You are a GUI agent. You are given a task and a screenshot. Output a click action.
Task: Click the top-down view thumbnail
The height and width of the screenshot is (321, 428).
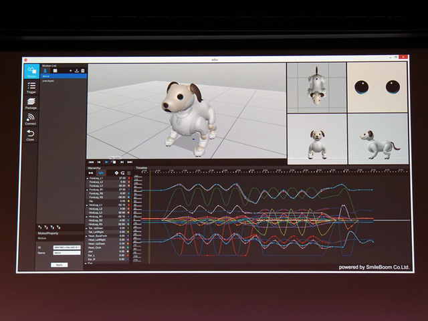pyautogui.click(x=316, y=88)
